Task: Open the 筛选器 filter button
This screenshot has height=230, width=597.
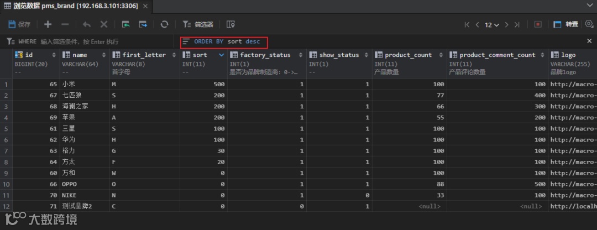Action: pyautogui.click(x=198, y=24)
